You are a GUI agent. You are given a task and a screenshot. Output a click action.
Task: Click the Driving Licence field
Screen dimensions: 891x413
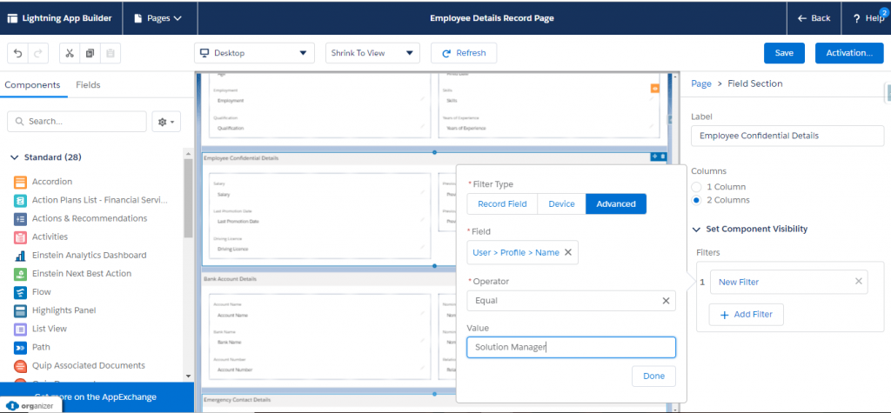point(318,245)
